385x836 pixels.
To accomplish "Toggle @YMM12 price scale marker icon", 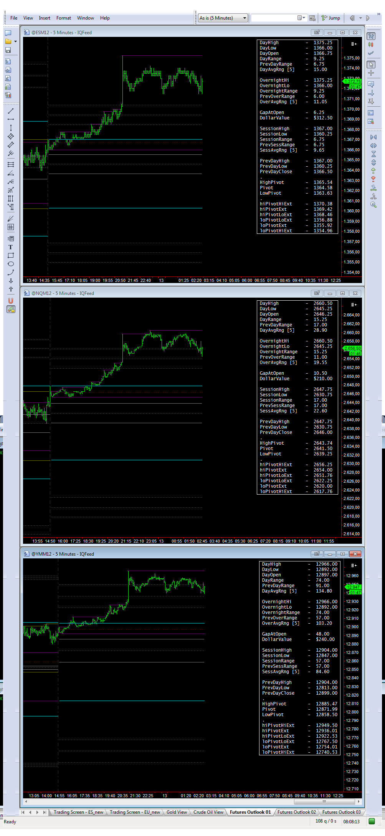I will [x=354, y=565].
